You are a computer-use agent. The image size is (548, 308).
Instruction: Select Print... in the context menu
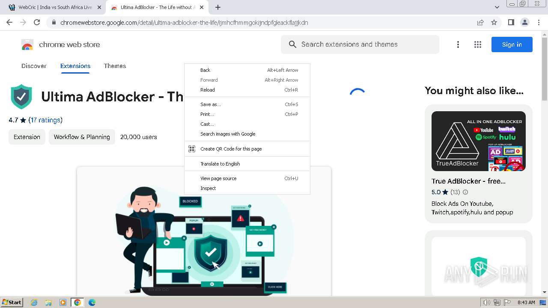tap(247, 114)
